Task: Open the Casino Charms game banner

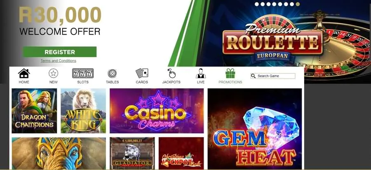Action: point(157,111)
